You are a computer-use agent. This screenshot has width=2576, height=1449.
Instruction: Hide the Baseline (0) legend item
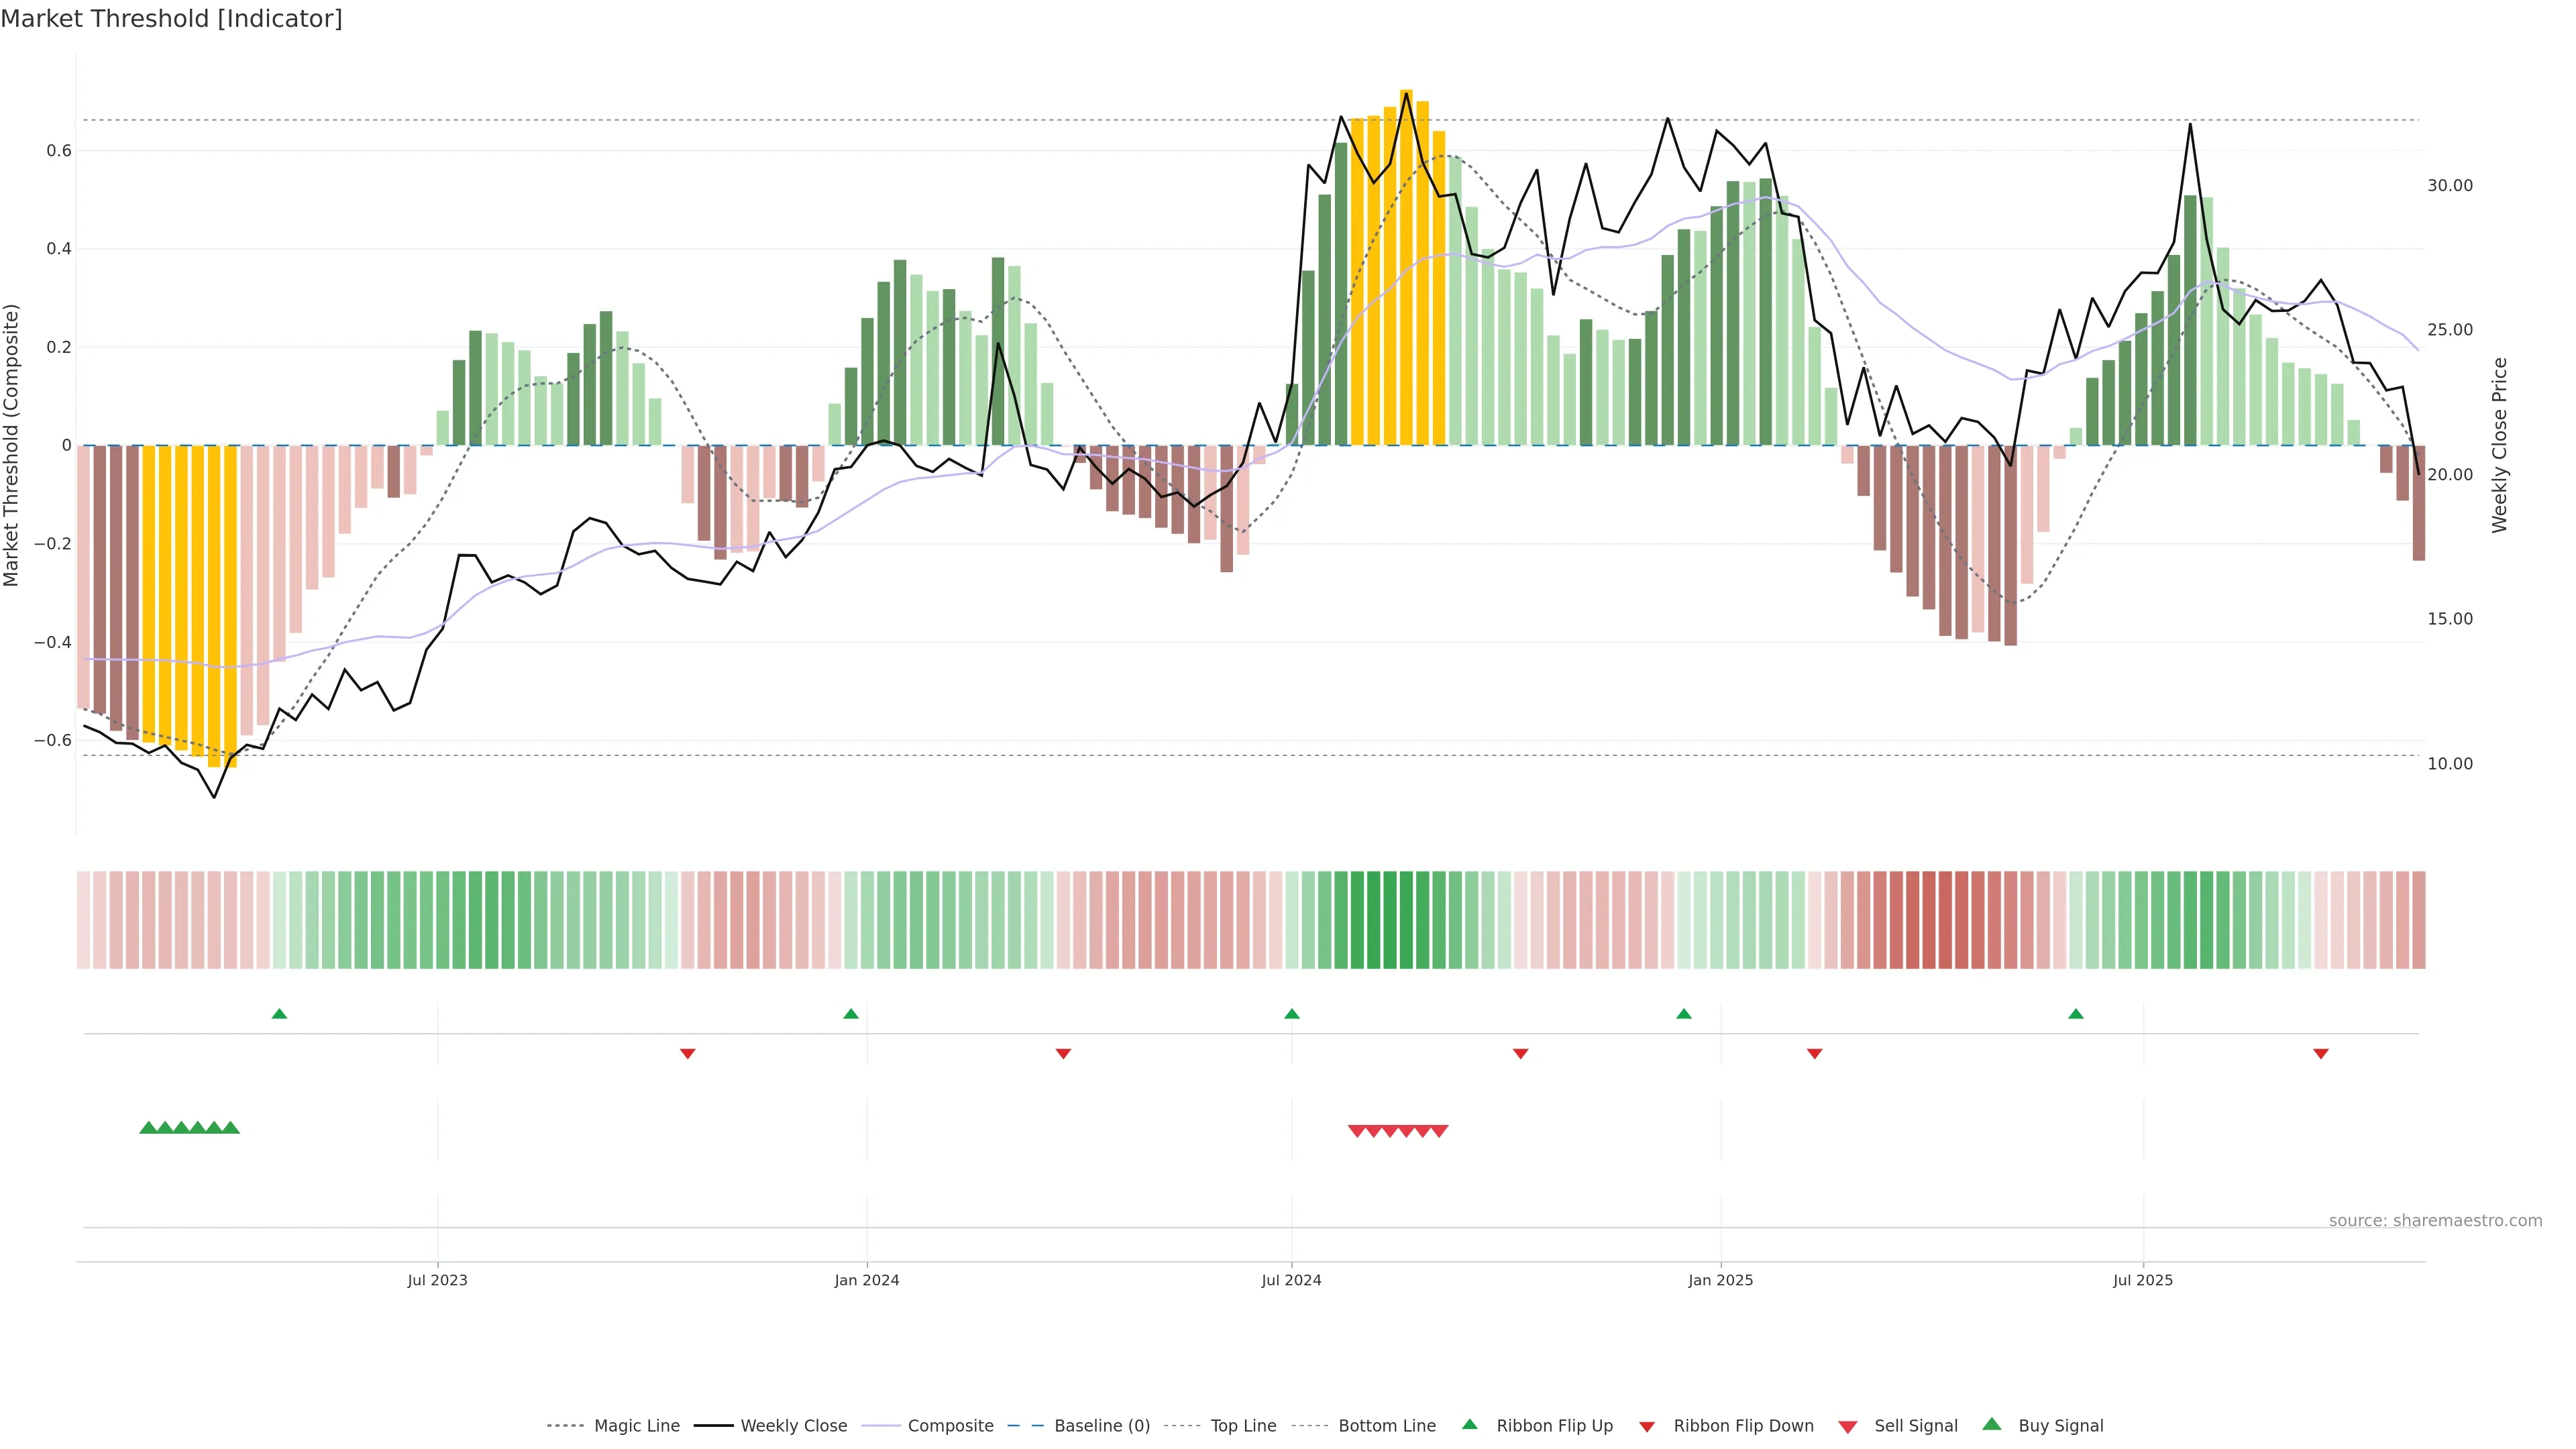pos(1102,1426)
